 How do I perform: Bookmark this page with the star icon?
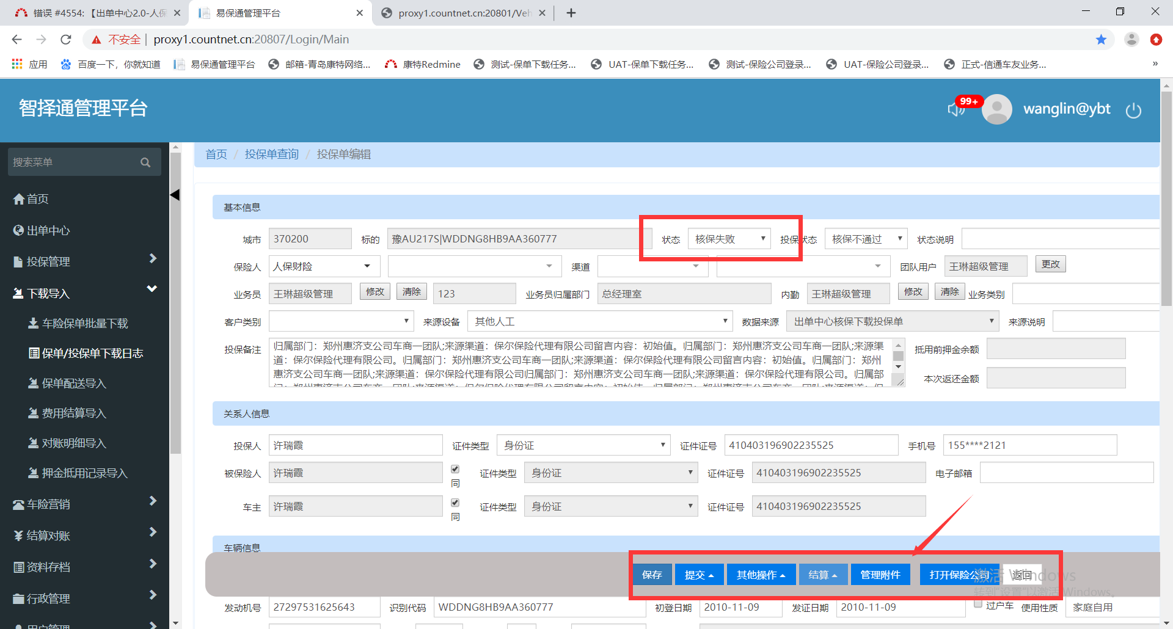1101,40
